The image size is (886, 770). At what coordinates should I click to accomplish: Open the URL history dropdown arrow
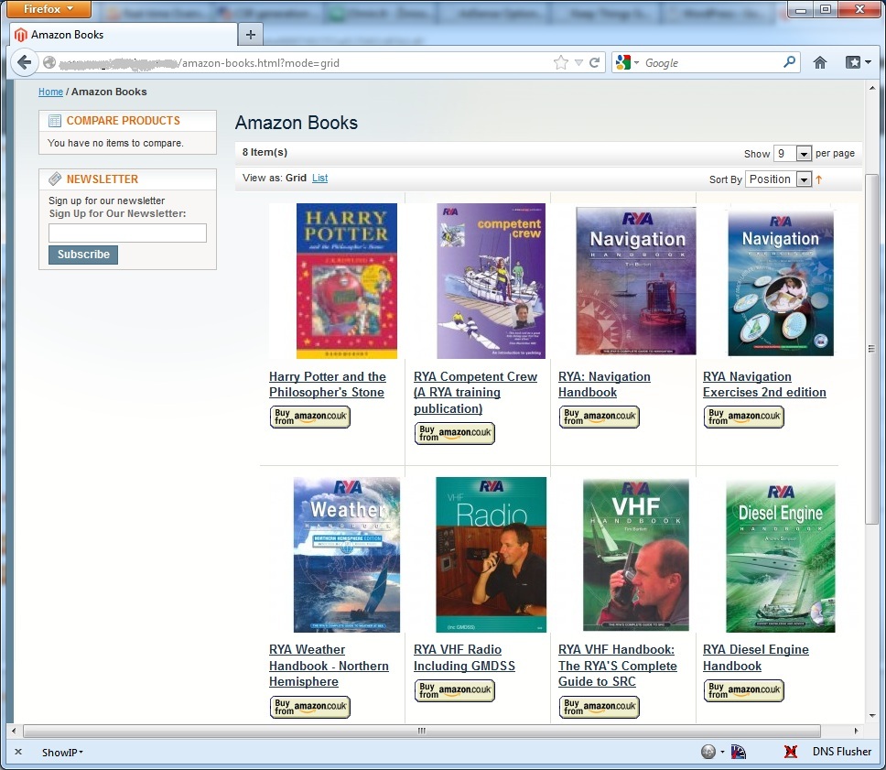click(x=578, y=63)
